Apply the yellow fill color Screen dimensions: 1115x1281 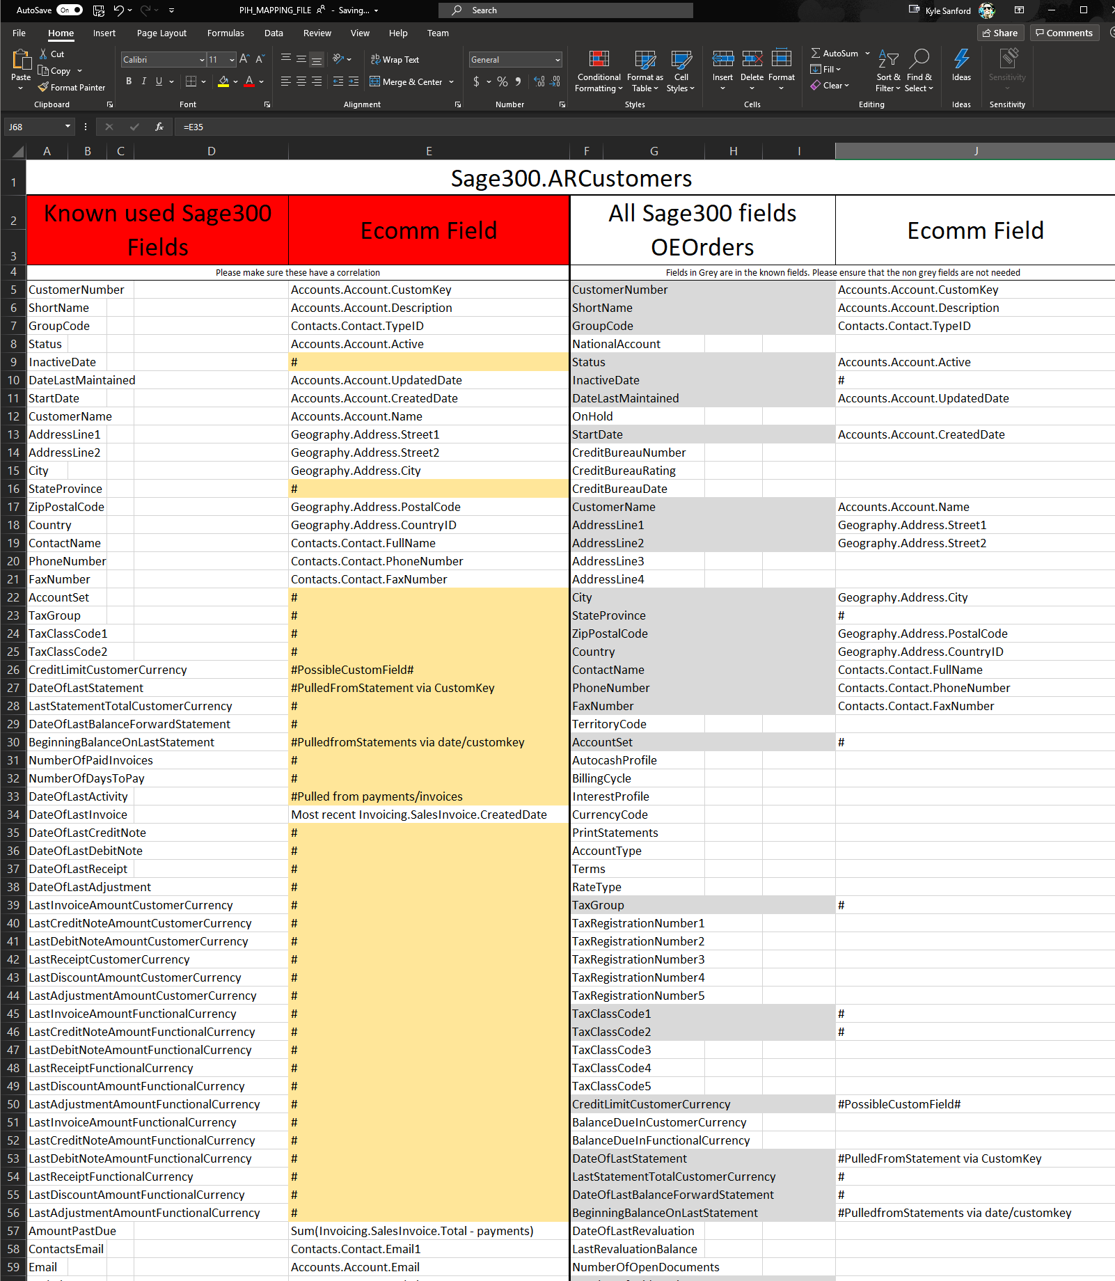pos(223,81)
